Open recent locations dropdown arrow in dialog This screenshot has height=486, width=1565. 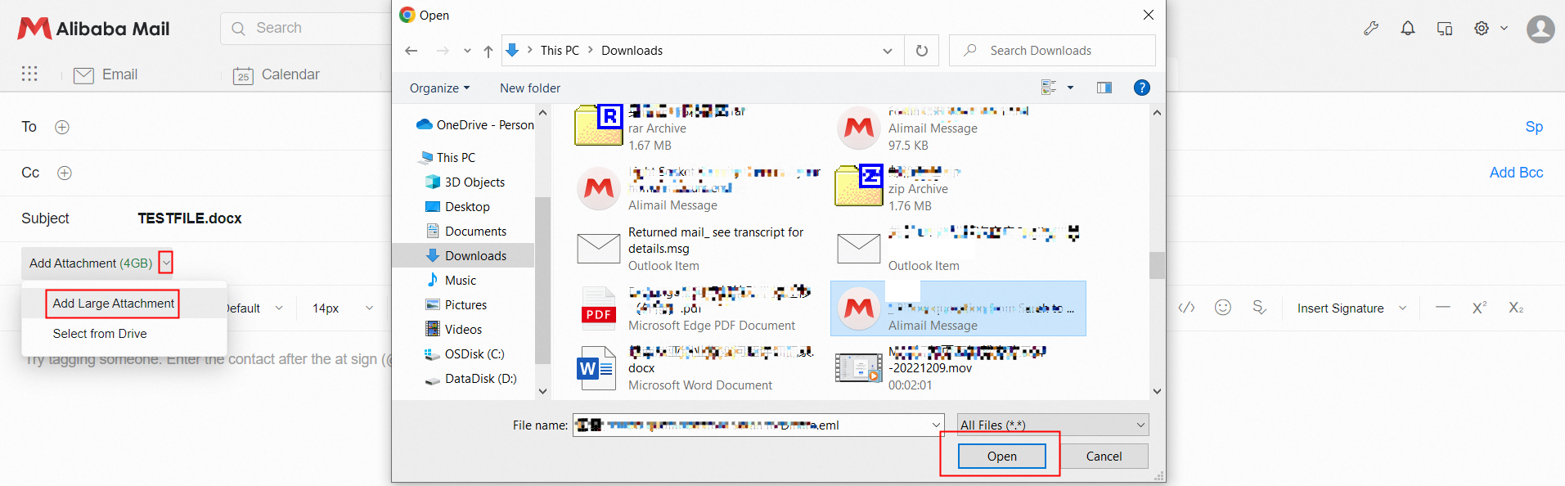click(467, 51)
